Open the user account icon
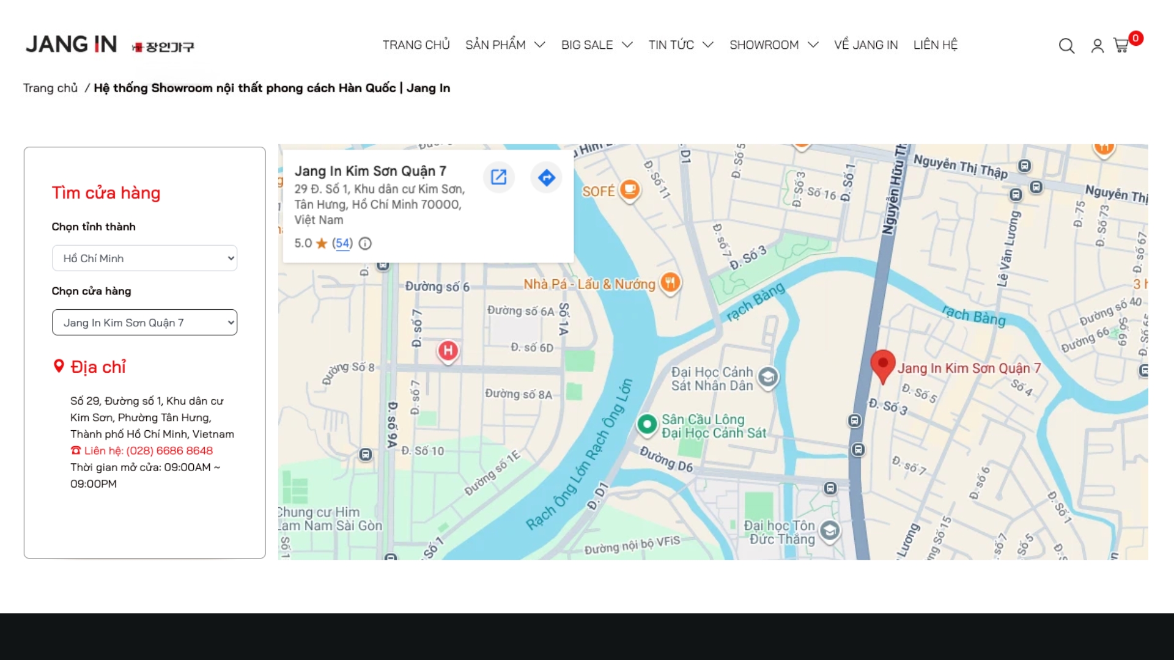 pyautogui.click(x=1098, y=46)
